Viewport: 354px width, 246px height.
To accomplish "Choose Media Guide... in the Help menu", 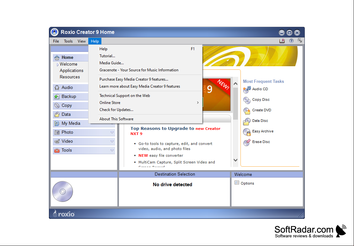I will (146, 63).
